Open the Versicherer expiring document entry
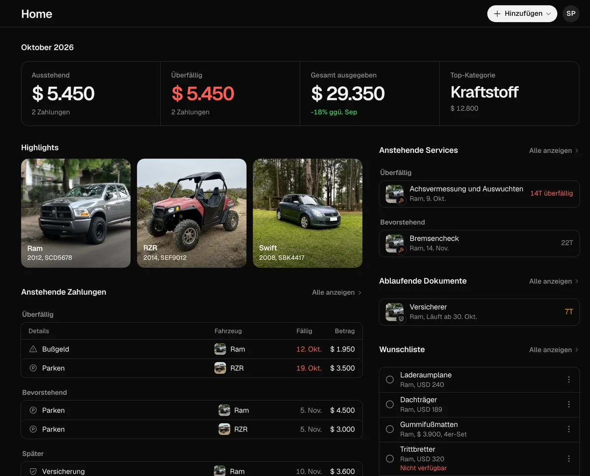Screen dimensions: 590x476 (x=479, y=312)
